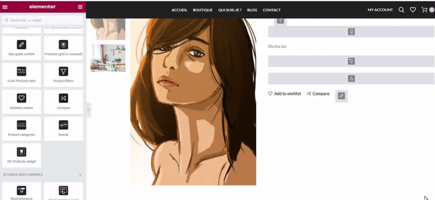Select the living room gallery thumbnail
Image resolution: width=435 pixels, height=200 pixels.
click(108, 58)
